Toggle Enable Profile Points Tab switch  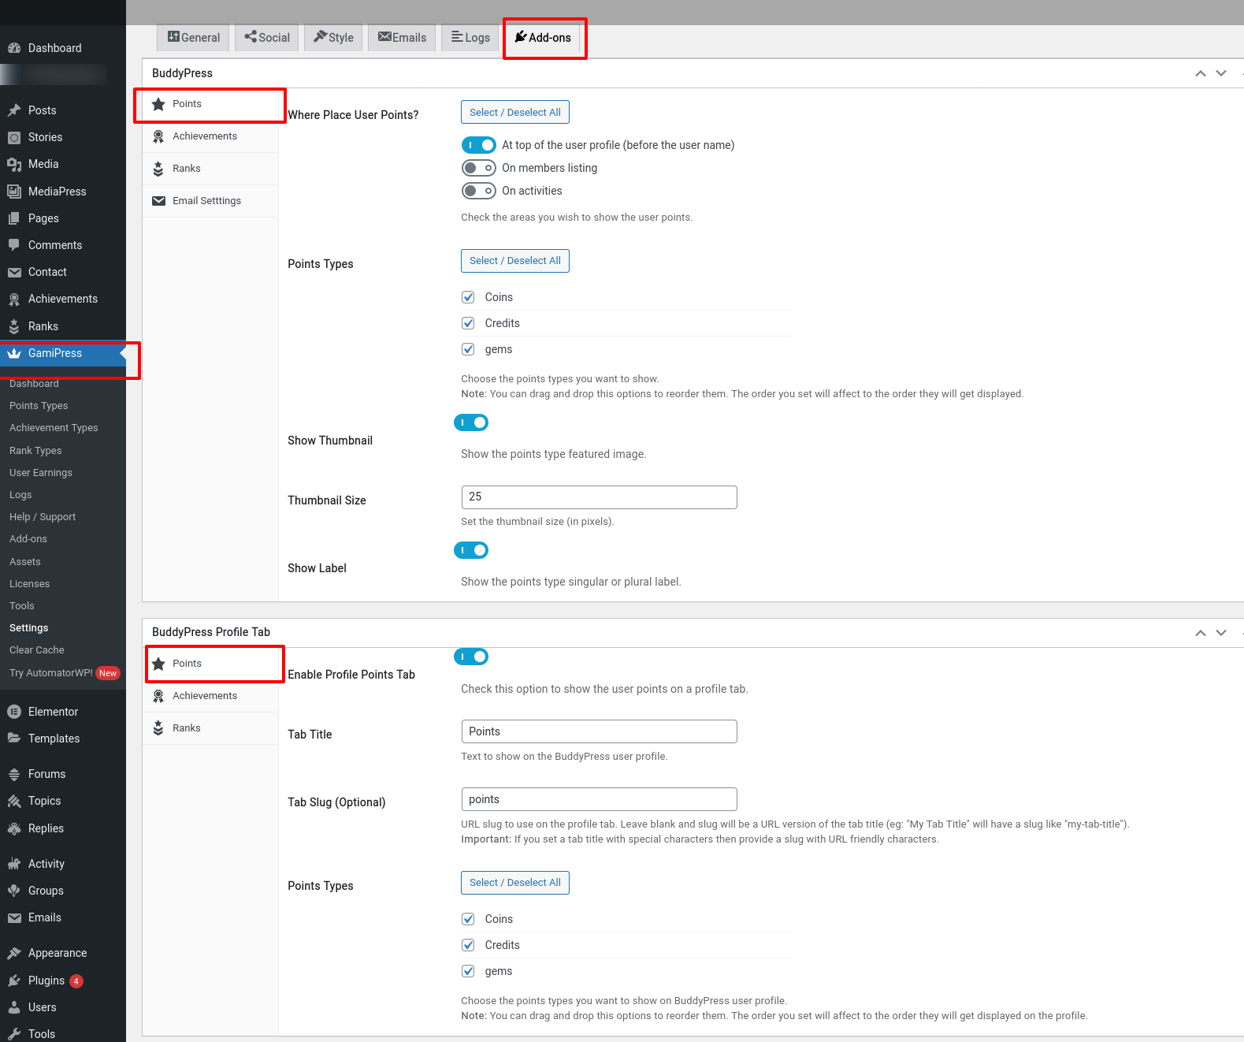(x=471, y=657)
